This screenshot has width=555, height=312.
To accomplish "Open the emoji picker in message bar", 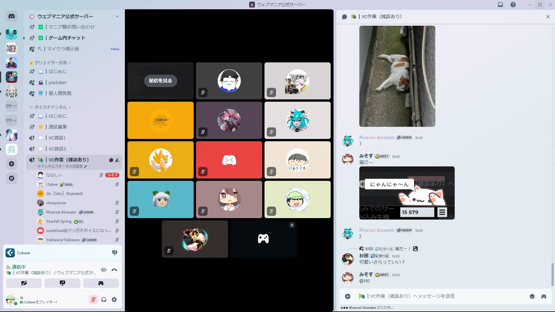I will pyautogui.click(x=532, y=296).
